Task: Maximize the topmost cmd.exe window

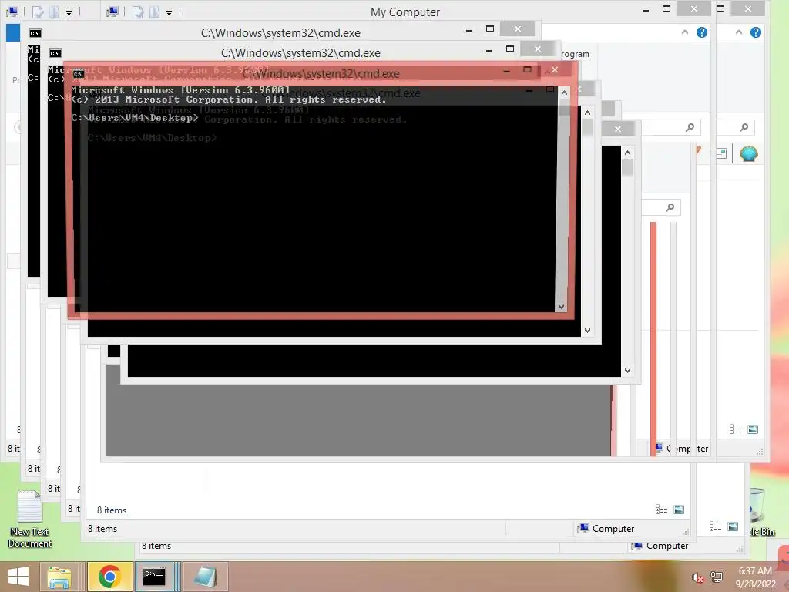Action: (x=490, y=29)
